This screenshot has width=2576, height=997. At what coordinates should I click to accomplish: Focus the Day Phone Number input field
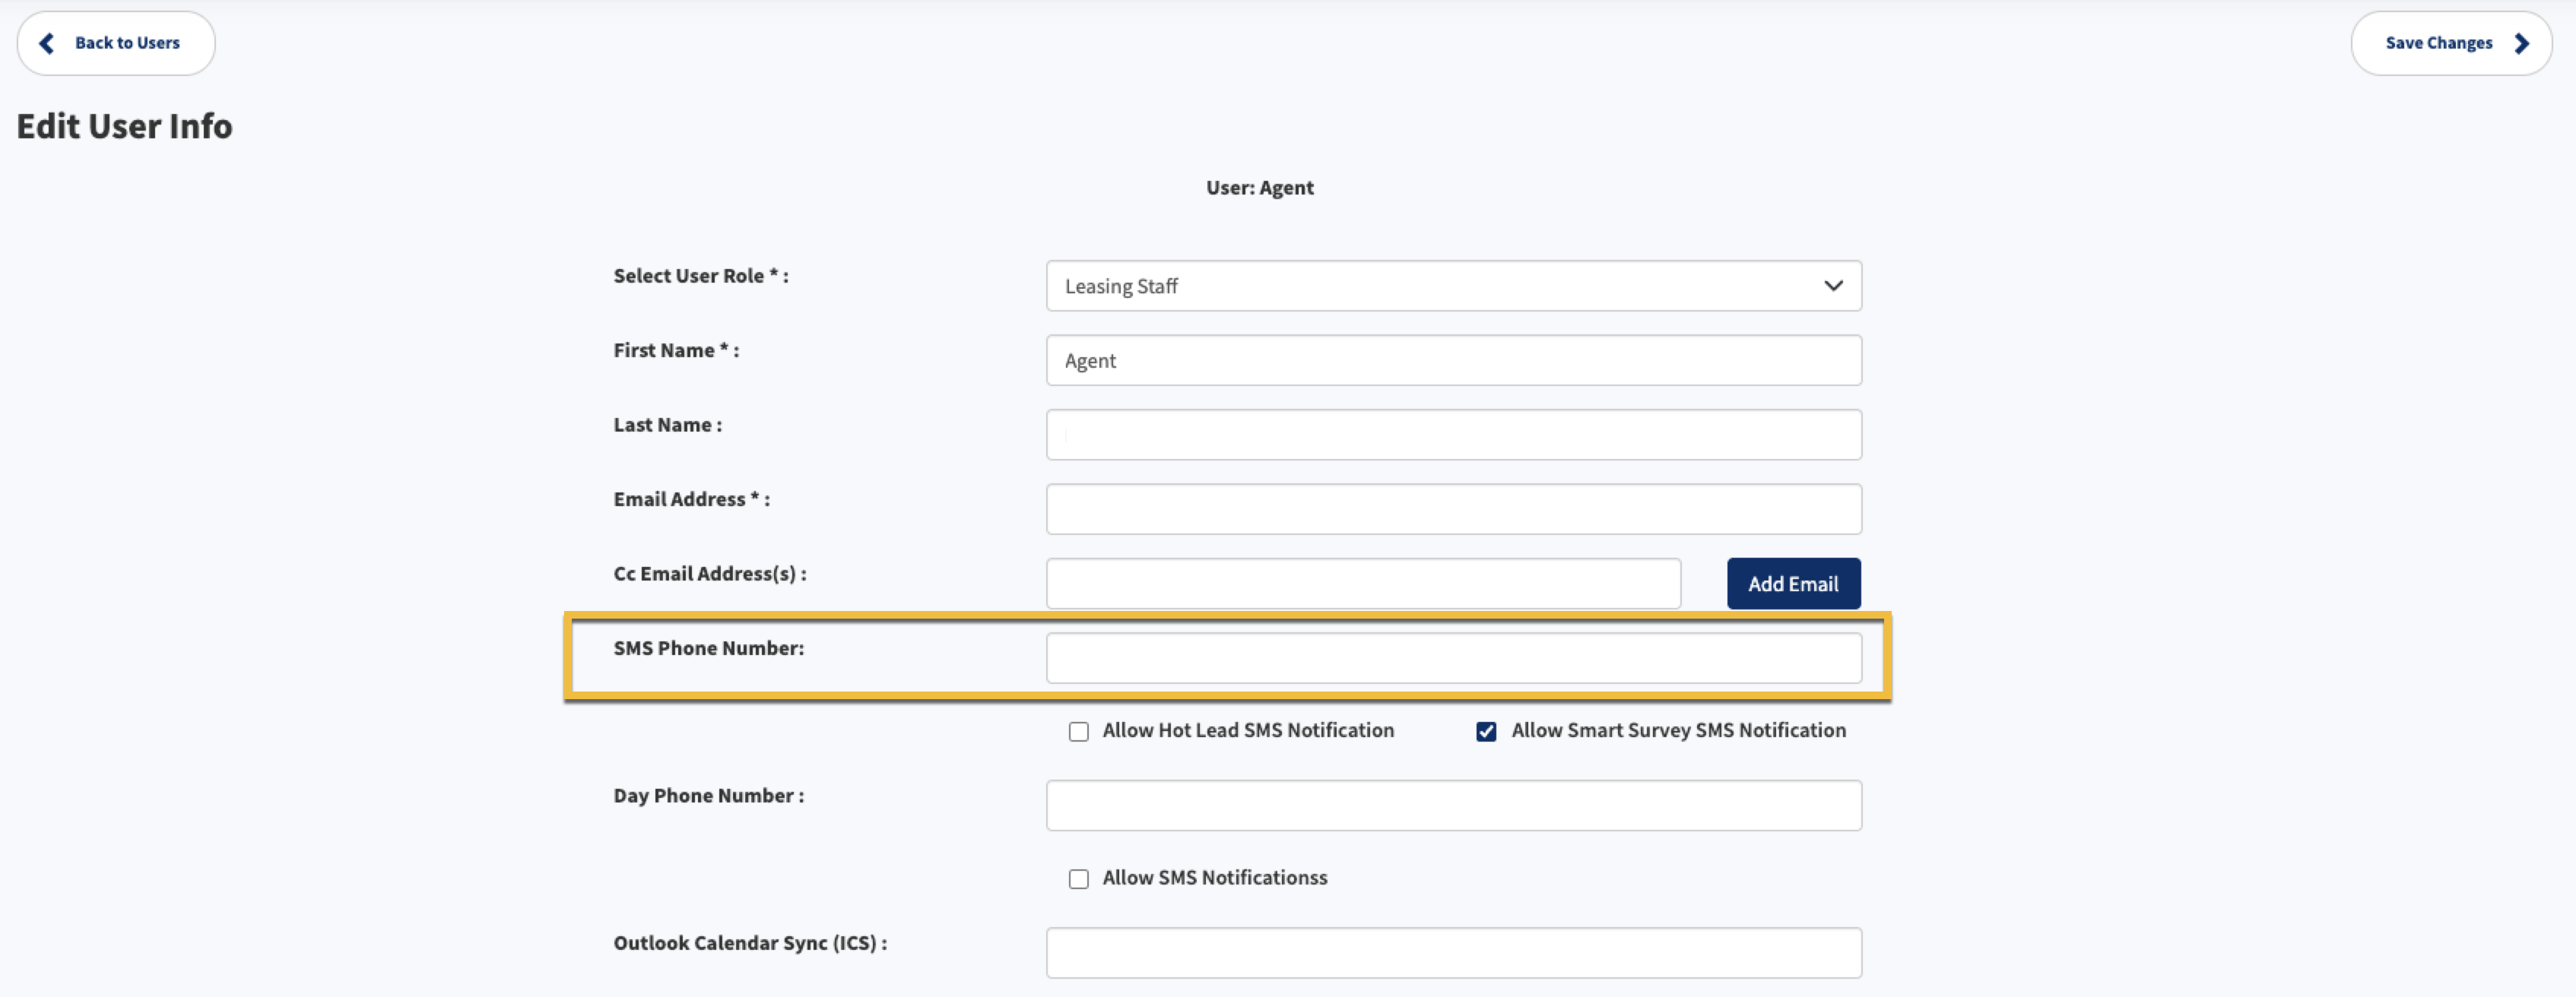(x=1453, y=806)
